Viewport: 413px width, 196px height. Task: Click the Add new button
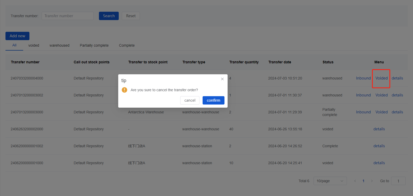[x=17, y=36]
